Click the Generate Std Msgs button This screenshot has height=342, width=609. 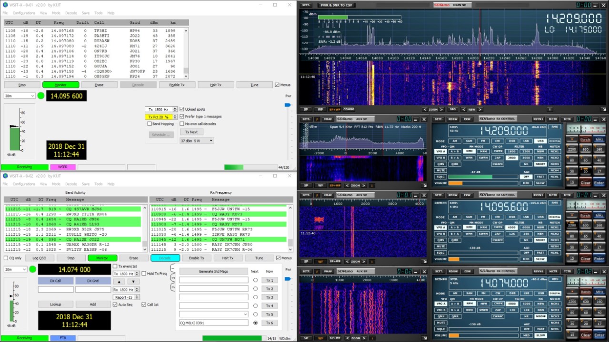pyautogui.click(x=214, y=271)
